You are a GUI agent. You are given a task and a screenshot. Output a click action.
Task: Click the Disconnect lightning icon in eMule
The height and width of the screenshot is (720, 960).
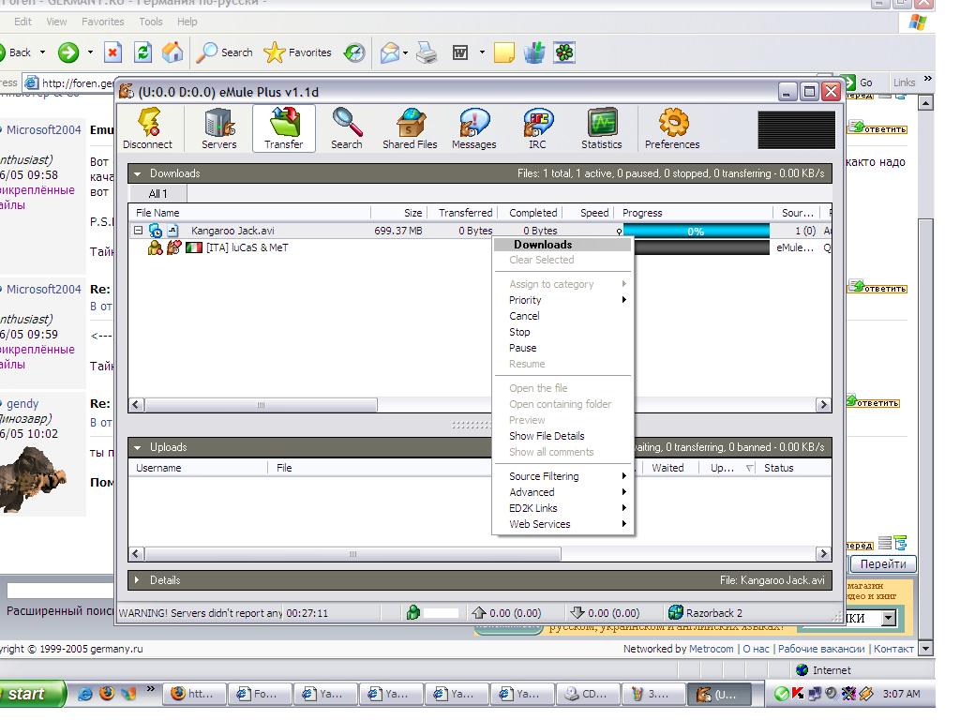click(147, 128)
